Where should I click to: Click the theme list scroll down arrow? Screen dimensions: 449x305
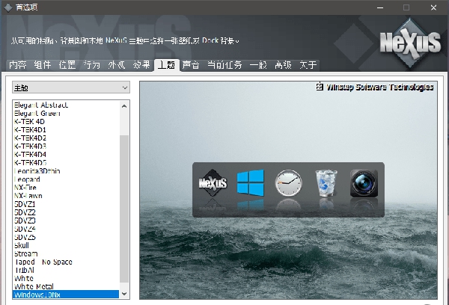point(124,294)
